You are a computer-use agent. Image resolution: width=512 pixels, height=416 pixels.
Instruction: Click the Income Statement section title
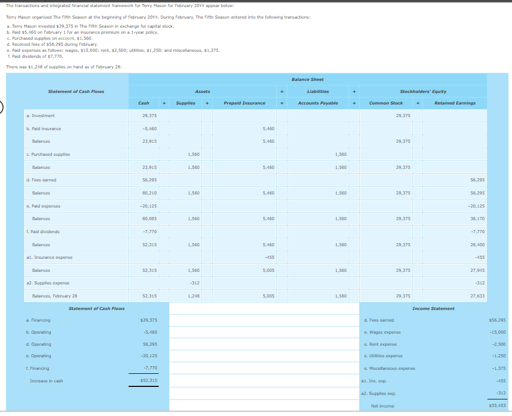click(433, 307)
